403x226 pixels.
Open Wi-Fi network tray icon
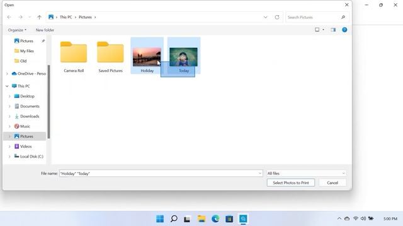click(356, 218)
